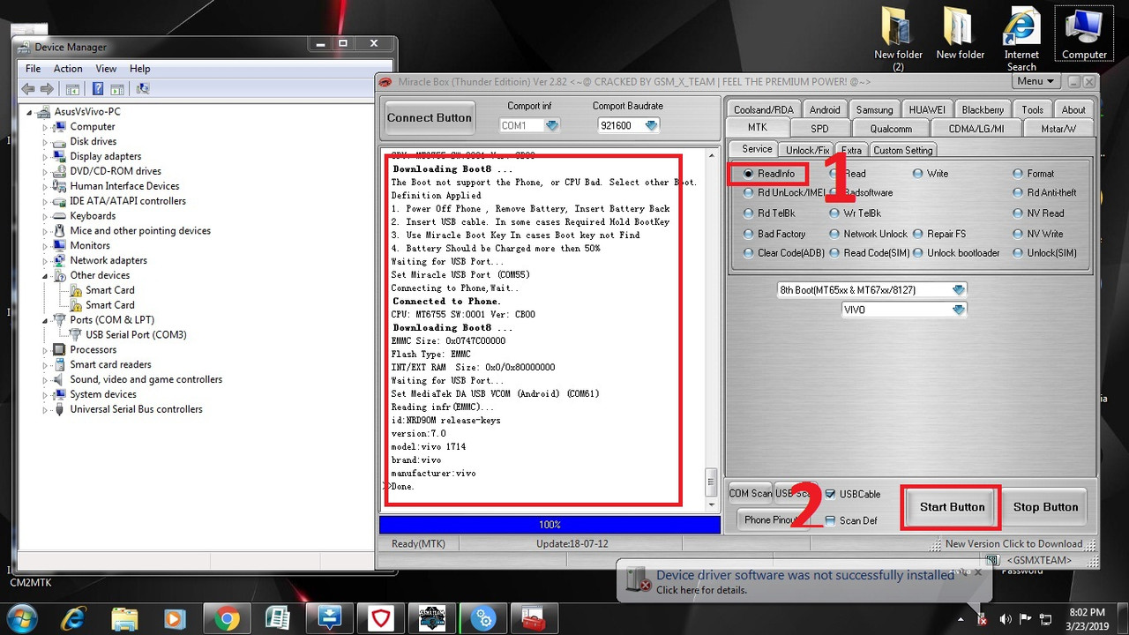The height and width of the screenshot is (635, 1129).
Task: Switch to the Custom Setting tab
Action: [x=902, y=150]
